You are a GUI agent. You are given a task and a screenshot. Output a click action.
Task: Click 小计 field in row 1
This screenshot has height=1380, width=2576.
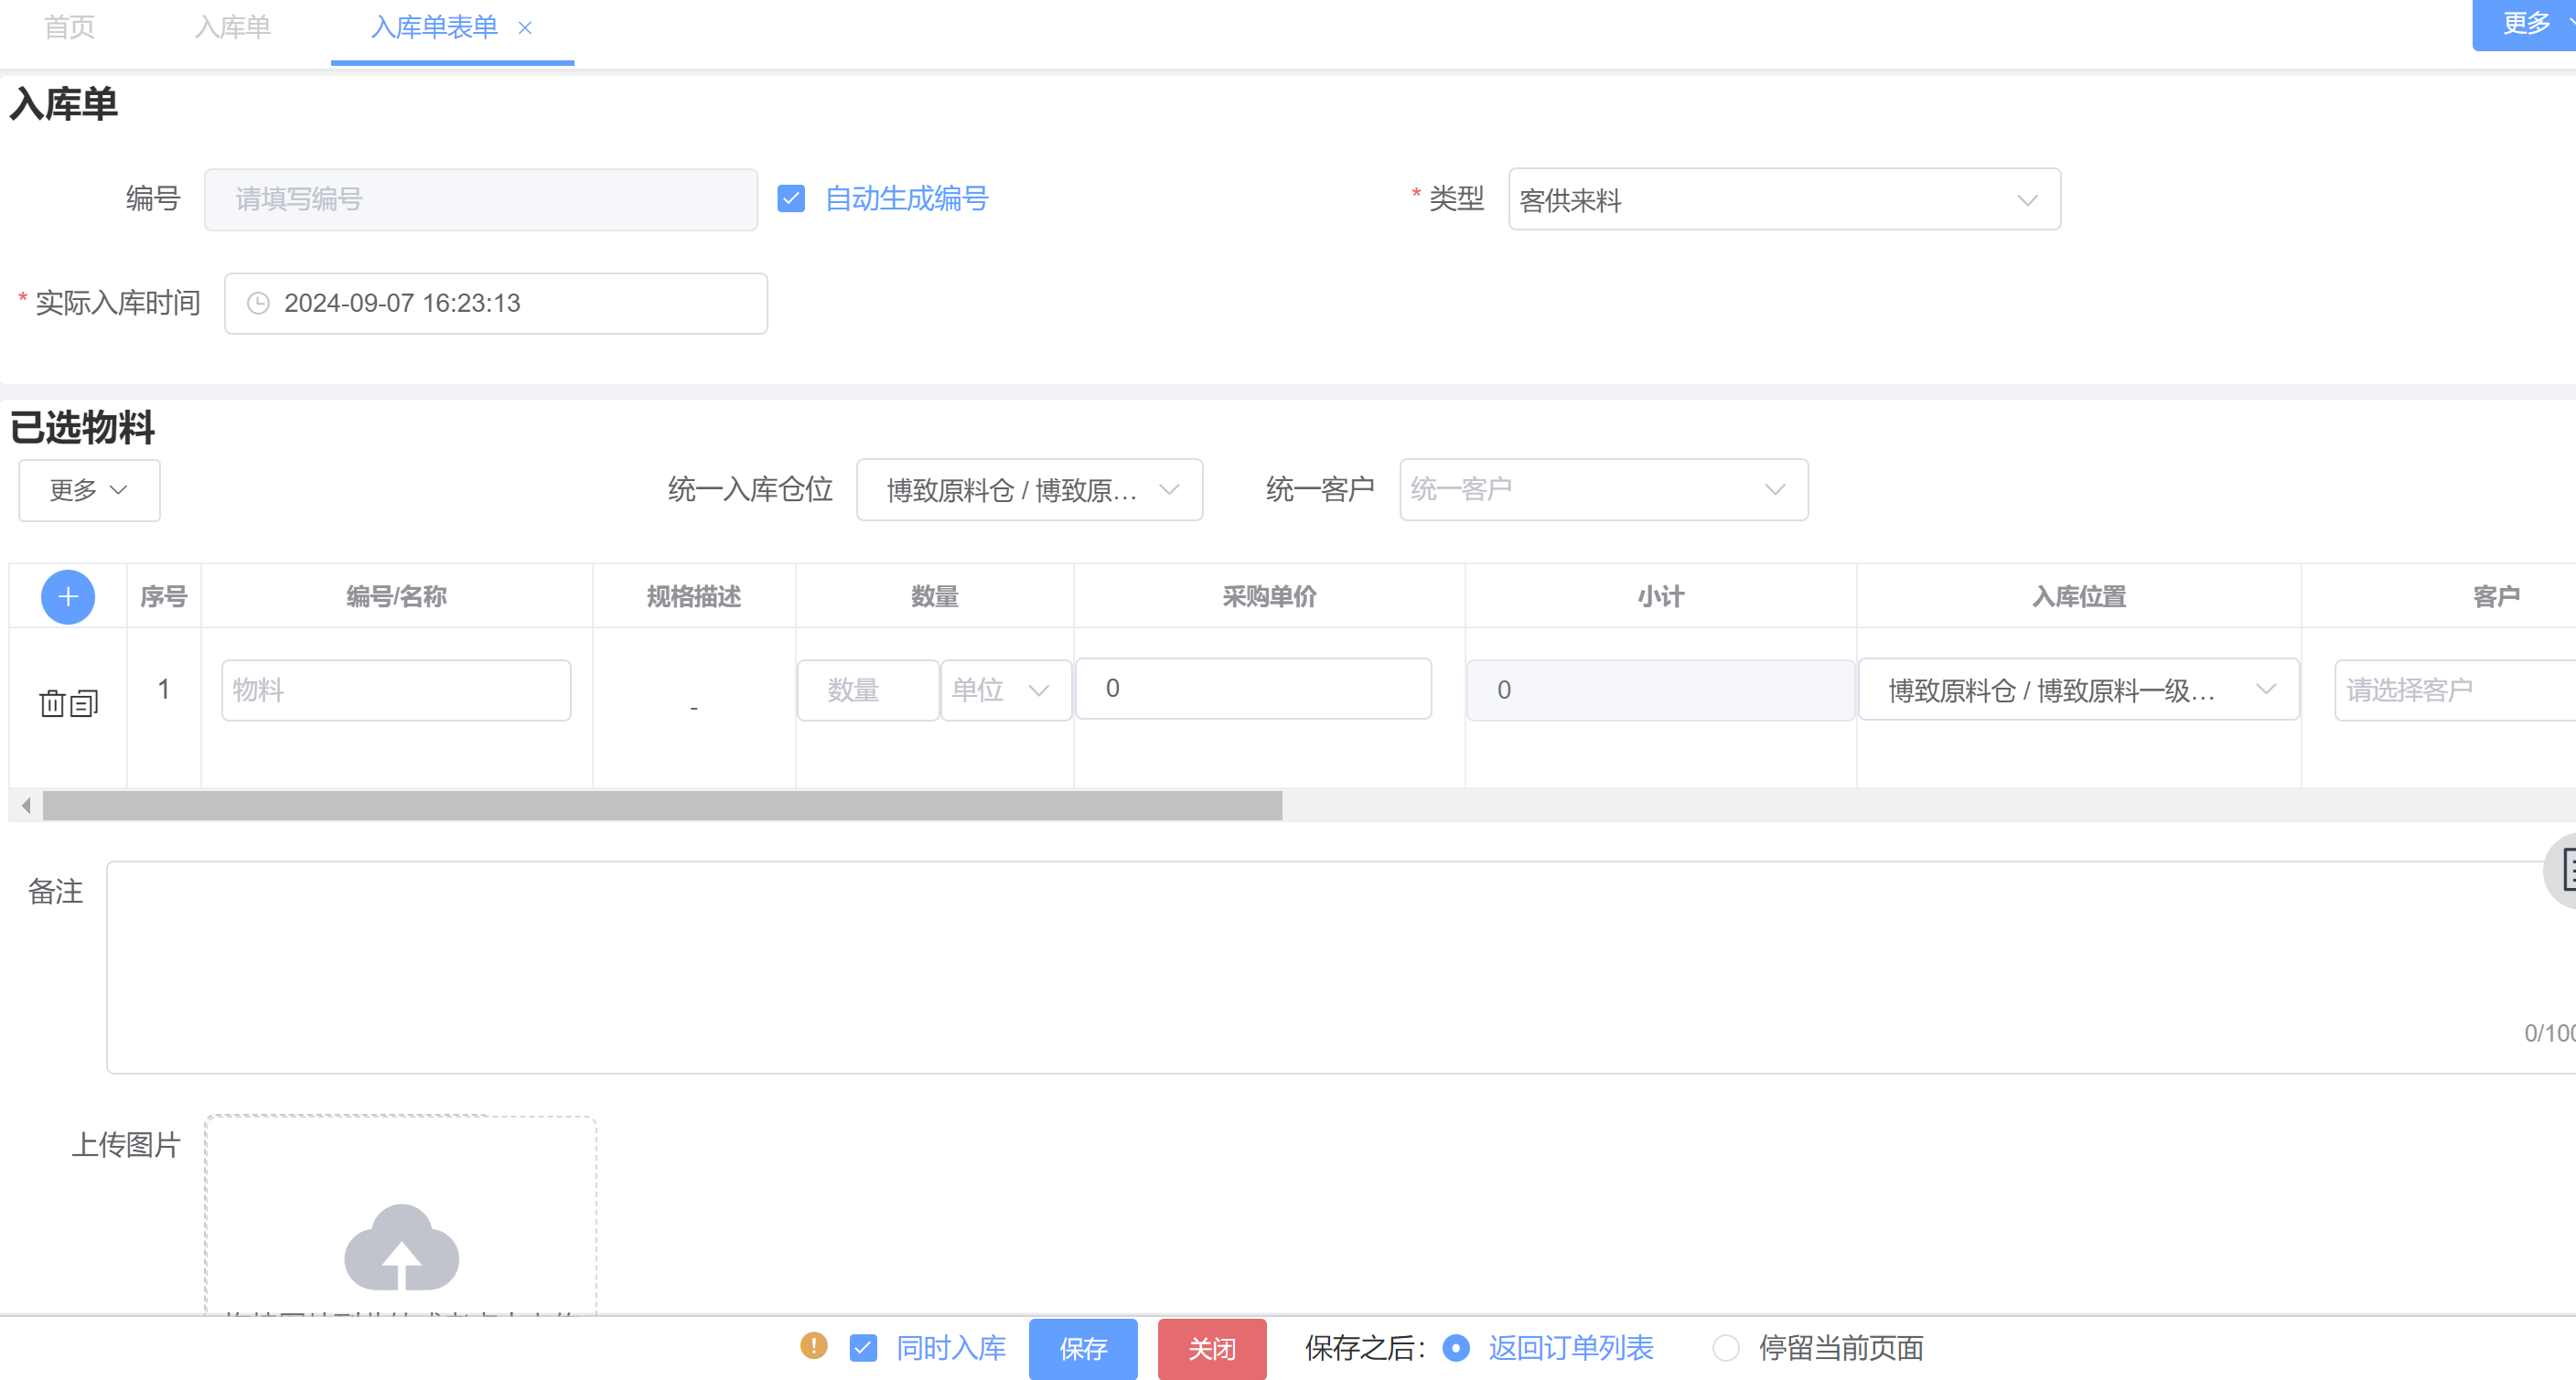(1660, 689)
